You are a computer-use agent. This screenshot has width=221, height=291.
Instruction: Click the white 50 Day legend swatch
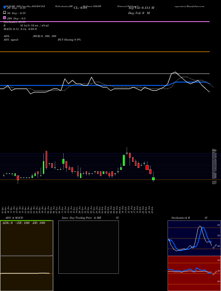coord(4,13)
